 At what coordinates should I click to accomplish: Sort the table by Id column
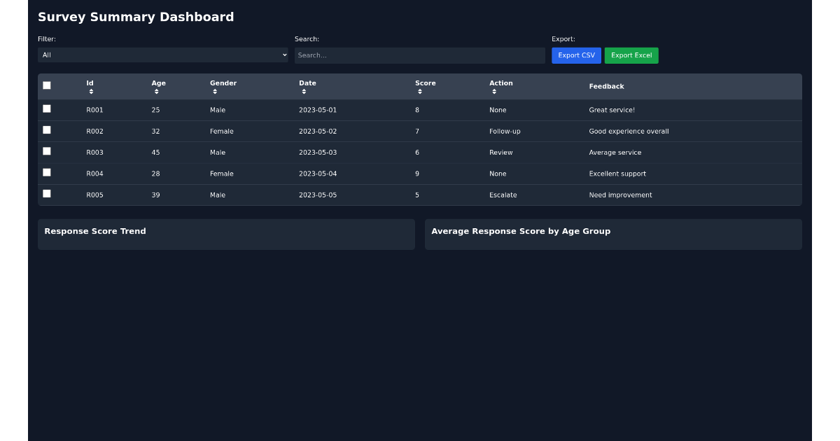tap(89, 86)
